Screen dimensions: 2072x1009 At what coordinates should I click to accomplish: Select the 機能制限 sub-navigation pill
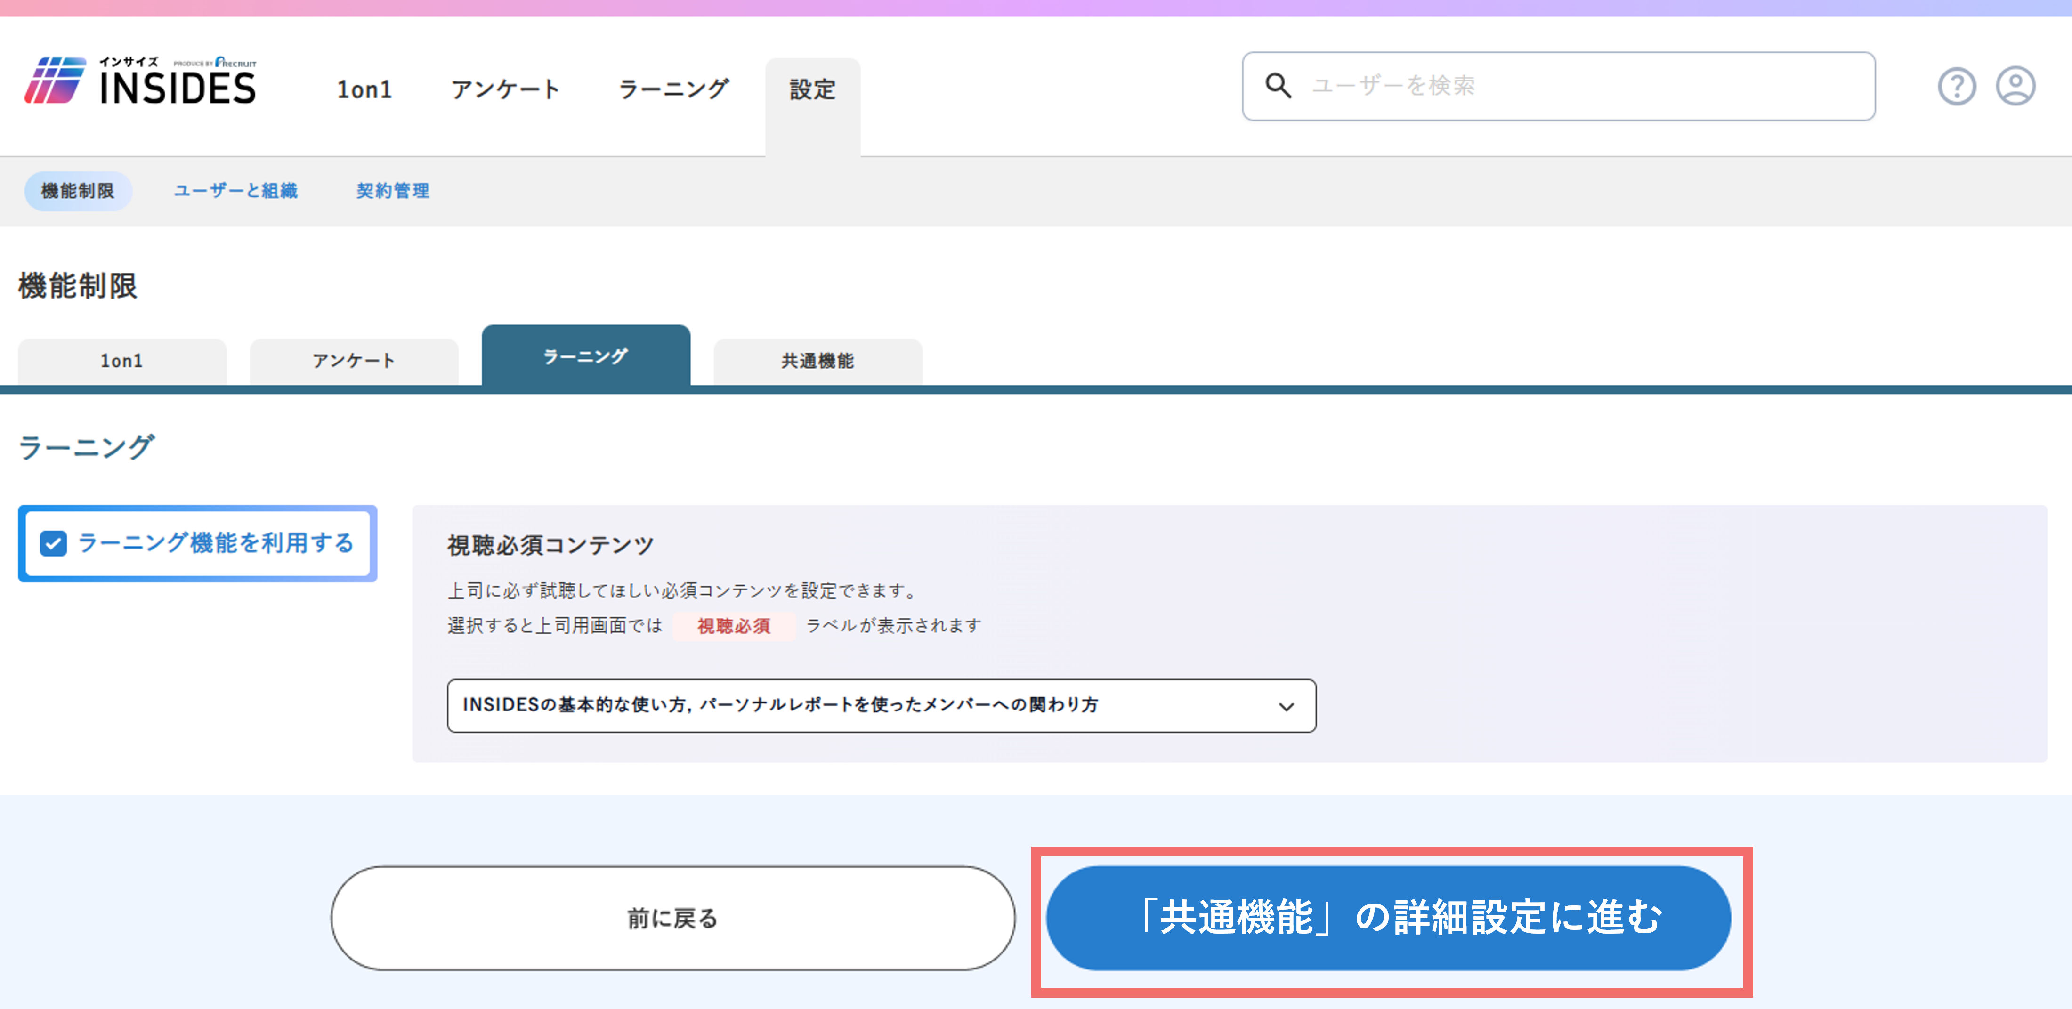(x=78, y=191)
